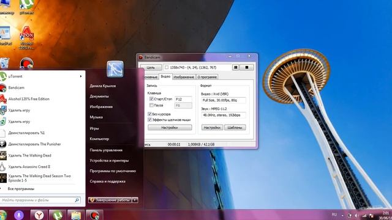Click the Windows Start orb
The image size is (392, 220).
pos(3,215)
